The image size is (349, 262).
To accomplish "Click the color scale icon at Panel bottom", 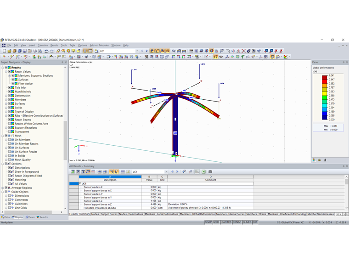I will [314, 160].
